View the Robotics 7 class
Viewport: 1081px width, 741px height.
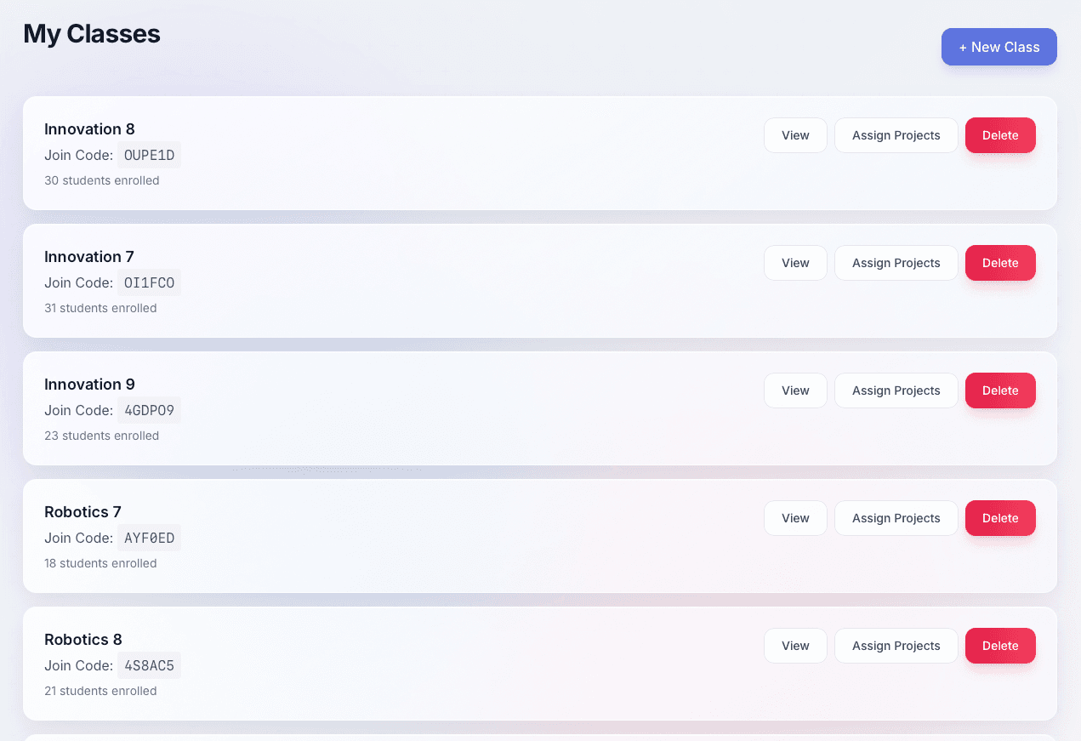794,517
